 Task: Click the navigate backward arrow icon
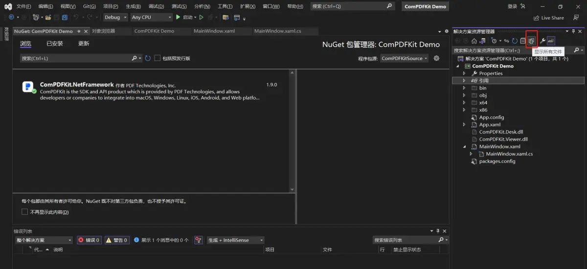pos(11,17)
